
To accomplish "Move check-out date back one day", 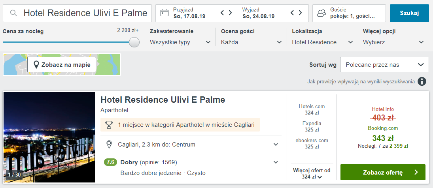I will click(293, 13).
